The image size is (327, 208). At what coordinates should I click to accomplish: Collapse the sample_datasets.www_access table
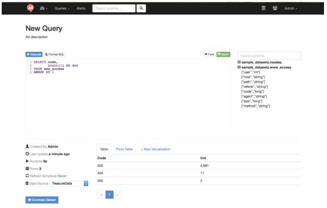pos(266,67)
